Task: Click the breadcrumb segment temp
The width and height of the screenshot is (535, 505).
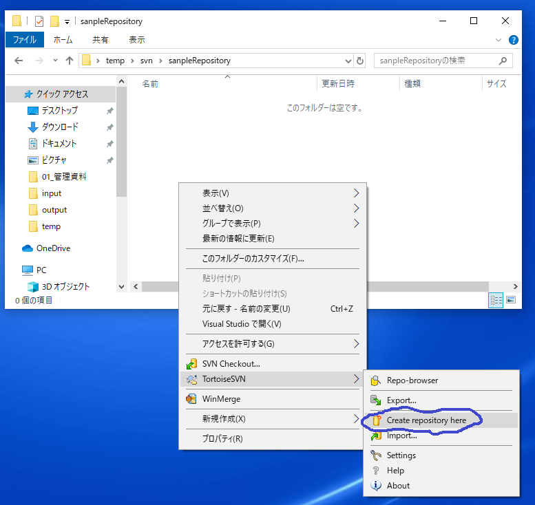Action: pyautogui.click(x=115, y=61)
